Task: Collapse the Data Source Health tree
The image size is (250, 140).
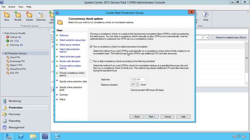Action: tap(3, 33)
